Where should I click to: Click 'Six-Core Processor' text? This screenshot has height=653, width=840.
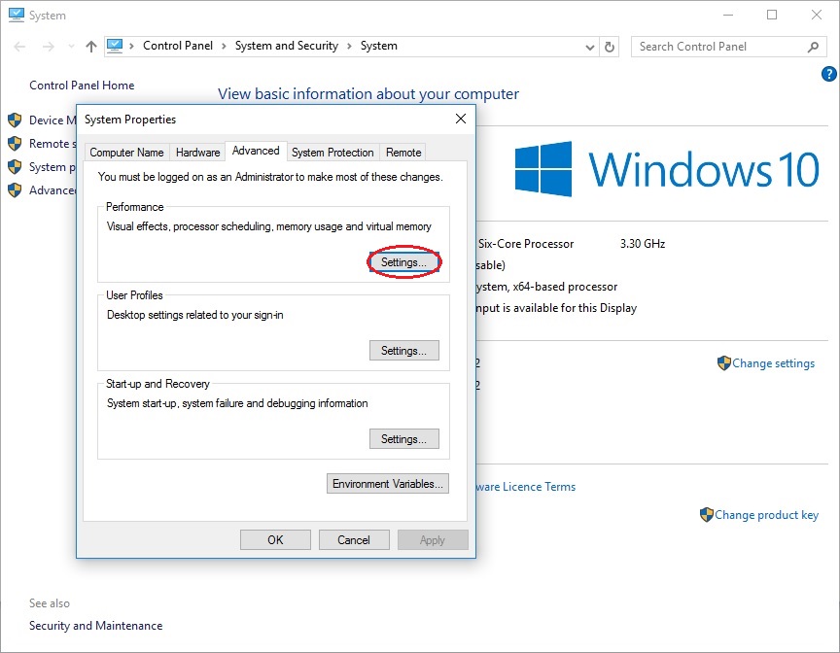[526, 244]
